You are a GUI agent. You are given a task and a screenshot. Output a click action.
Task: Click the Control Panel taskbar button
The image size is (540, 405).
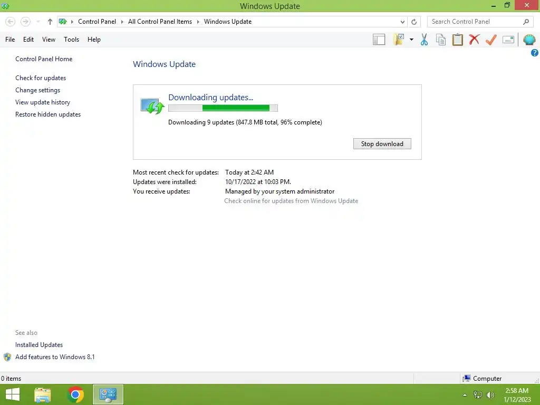click(x=108, y=394)
